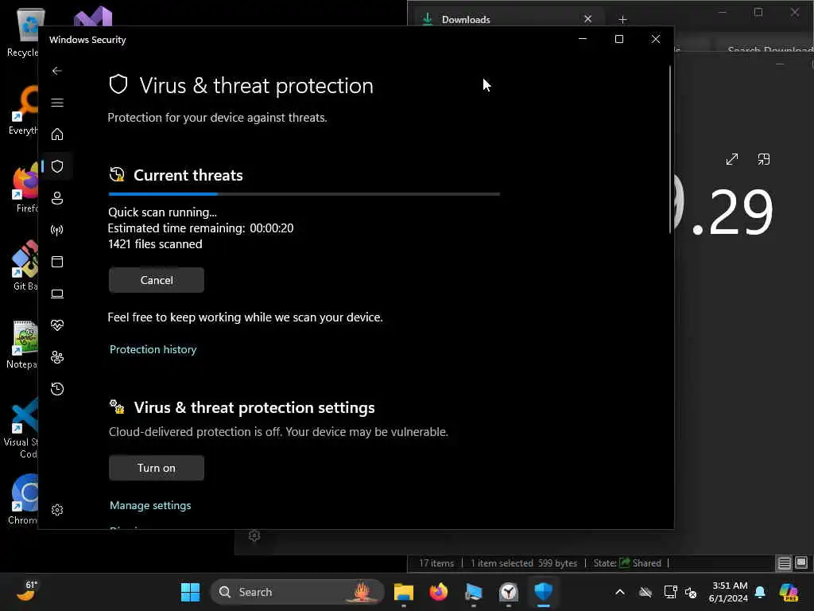Open the Windows Start menu
Screen dimensions: 814x611
[x=190, y=592]
